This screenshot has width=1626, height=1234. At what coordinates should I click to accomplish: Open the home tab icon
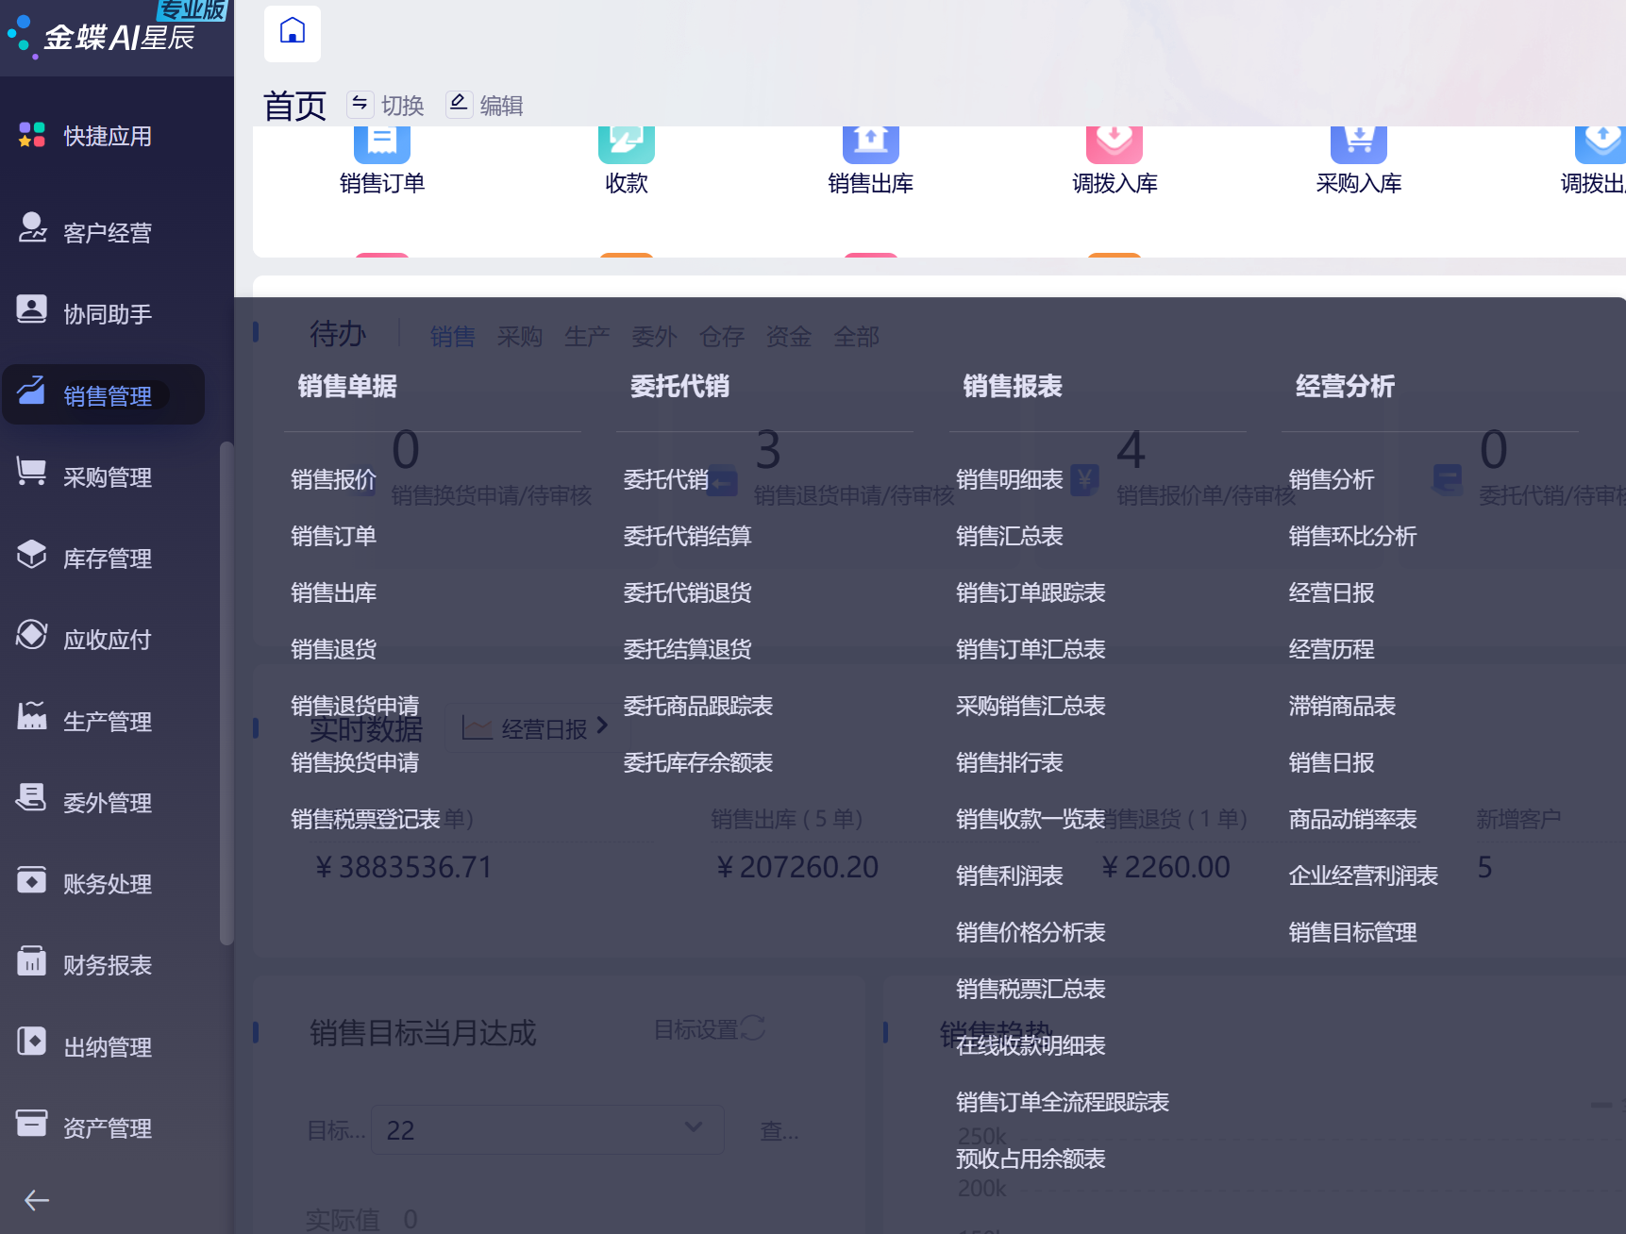[x=293, y=32]
